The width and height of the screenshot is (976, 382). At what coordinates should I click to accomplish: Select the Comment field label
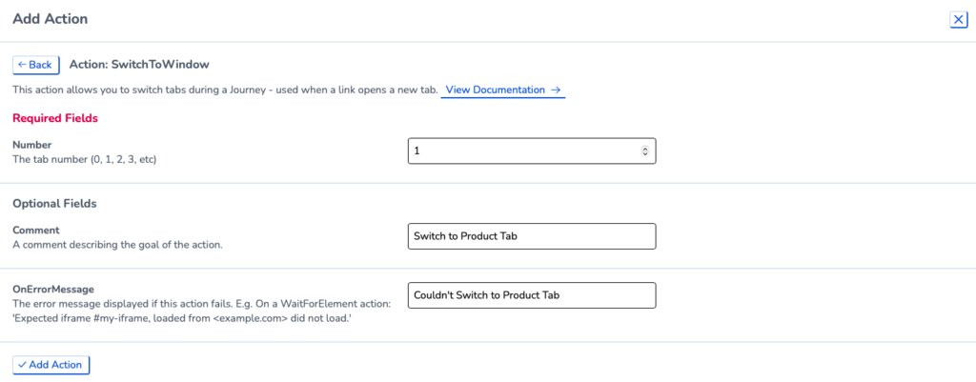pyautogui.click(x=35, y=231)
